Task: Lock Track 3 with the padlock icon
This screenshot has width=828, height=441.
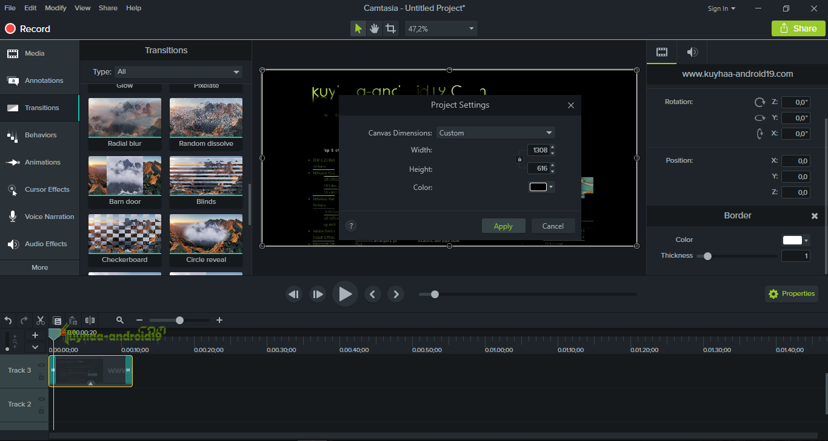Action: coord(41,377)
